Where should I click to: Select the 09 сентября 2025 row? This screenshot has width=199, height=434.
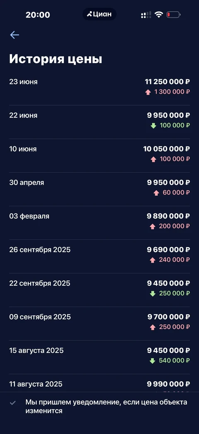point(99,324)
